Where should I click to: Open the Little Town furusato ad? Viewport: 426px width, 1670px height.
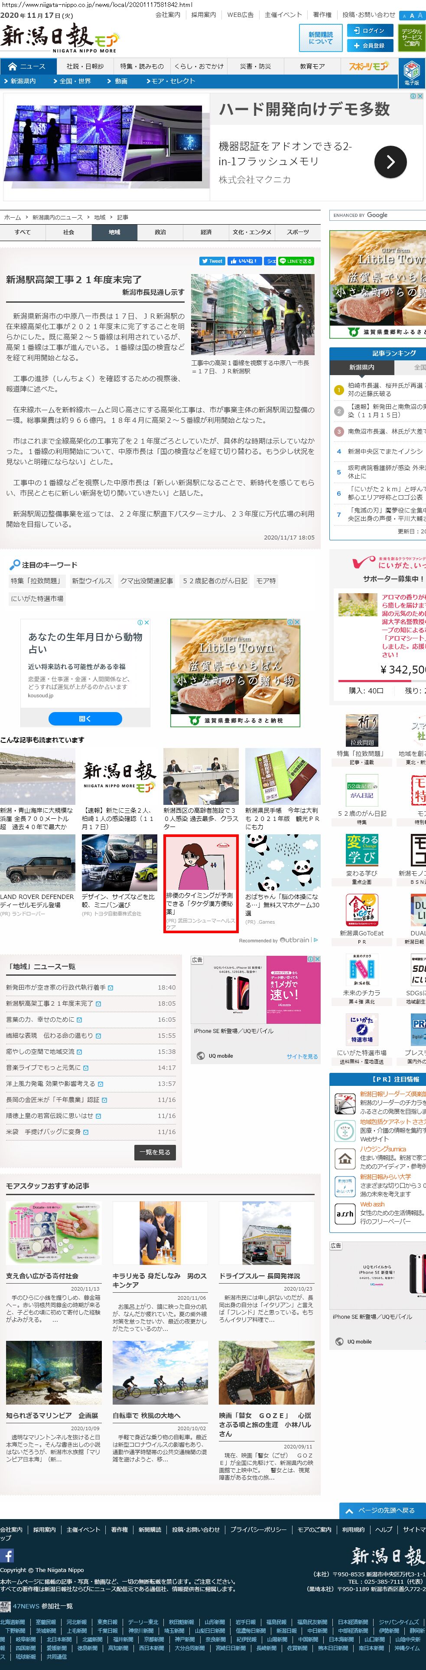coord(236,672)
